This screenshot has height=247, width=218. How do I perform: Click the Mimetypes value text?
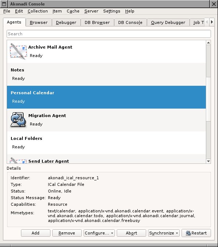122,216
